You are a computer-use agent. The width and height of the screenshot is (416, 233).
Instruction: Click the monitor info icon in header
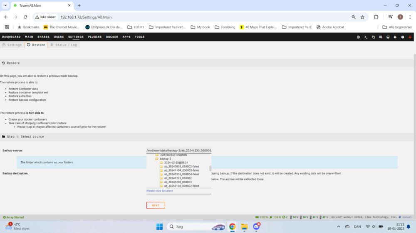click(x=388, y=37)
